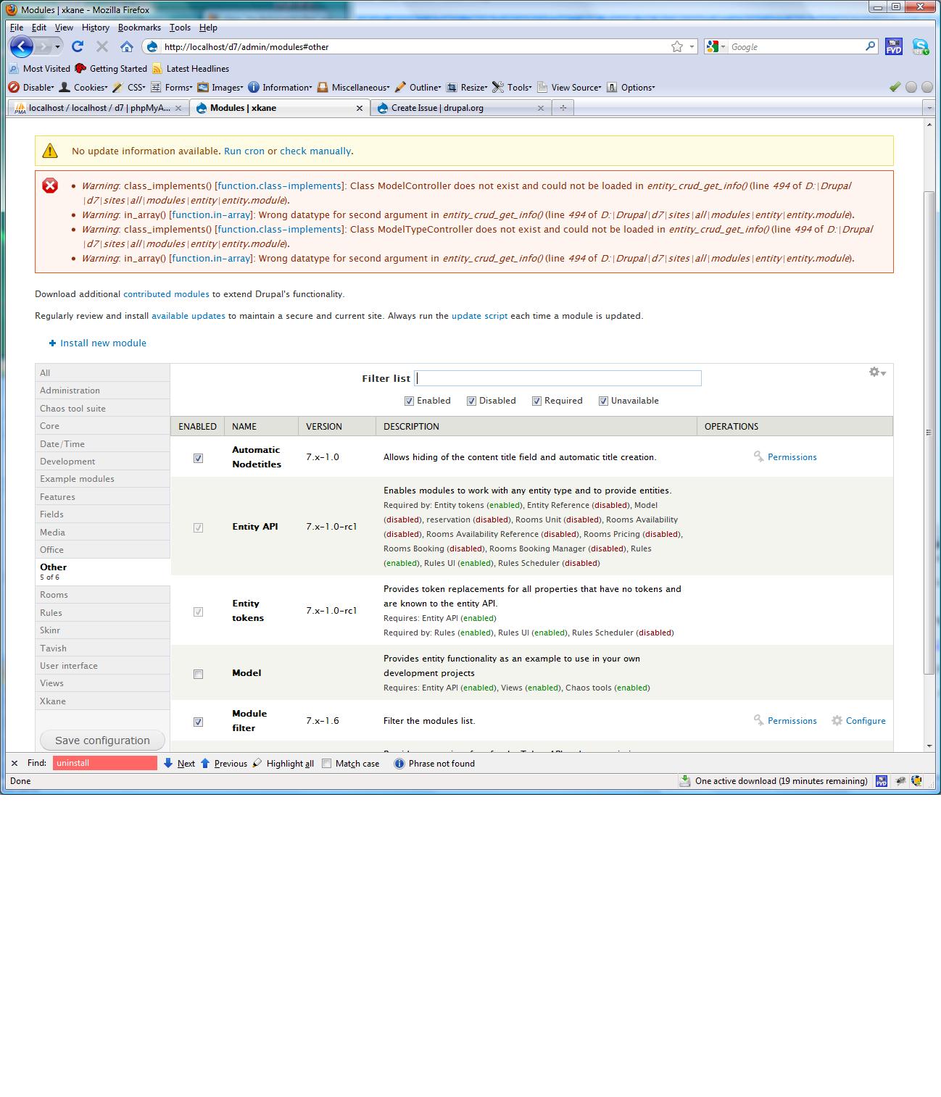Go back using the Firefox back arrow

tap(21, 46)
